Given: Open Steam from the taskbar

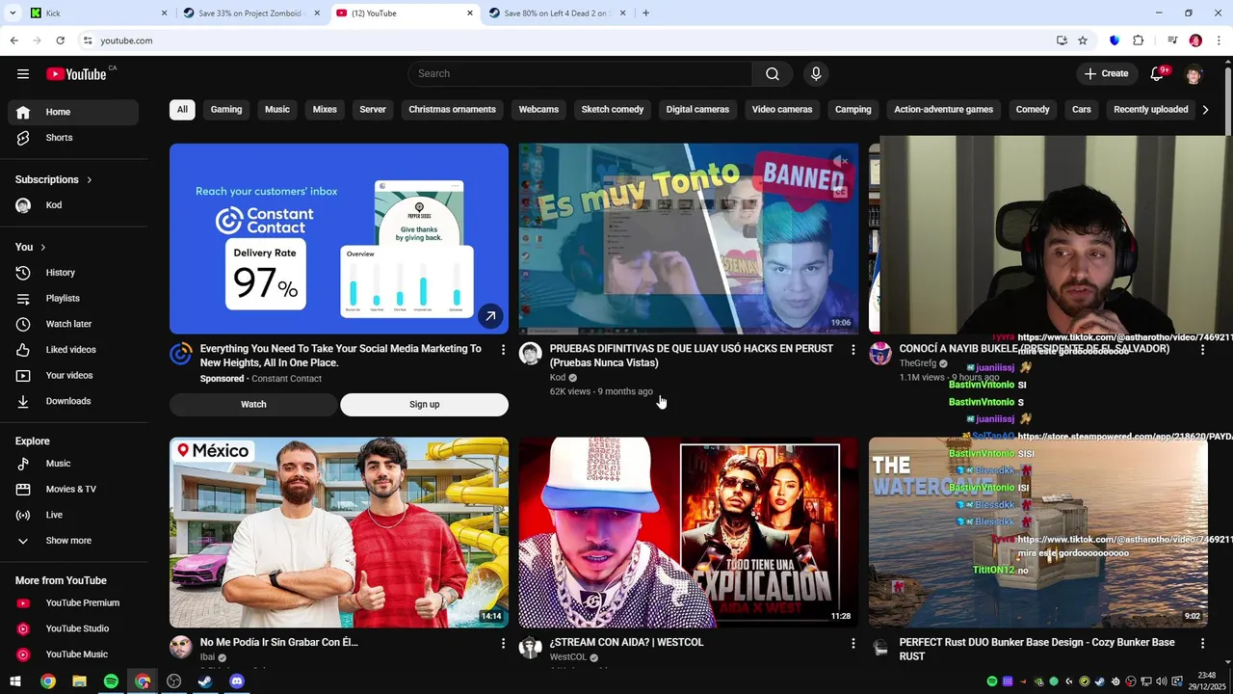Looking at the screenshot, I should pos(205,681).
